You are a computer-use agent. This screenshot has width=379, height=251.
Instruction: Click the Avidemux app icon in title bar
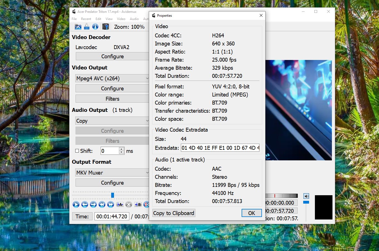[74, 11]
